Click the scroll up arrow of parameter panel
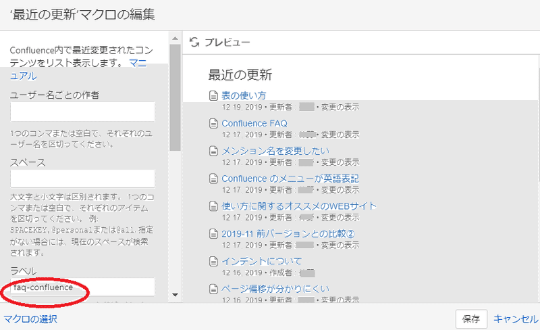Image resolution: width=540 pixels, height=330 pixels. tap(175, 39)
